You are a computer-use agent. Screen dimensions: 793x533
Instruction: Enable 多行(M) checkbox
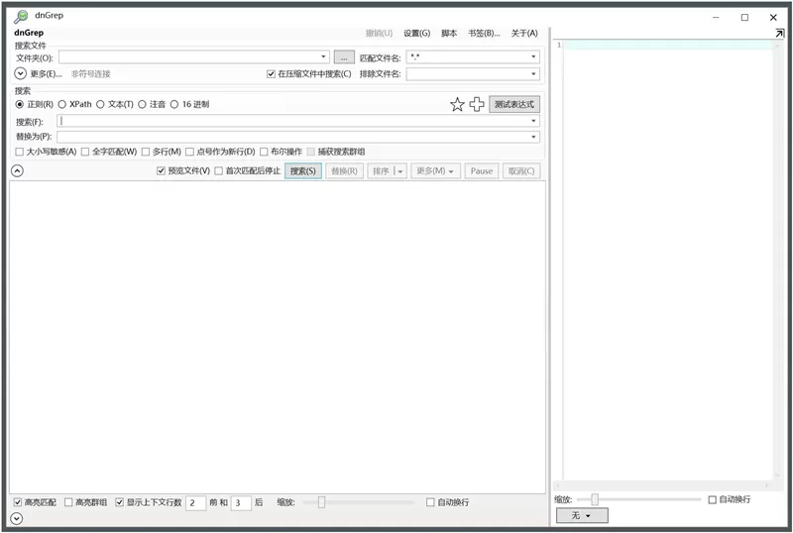[x=146, y=152]
